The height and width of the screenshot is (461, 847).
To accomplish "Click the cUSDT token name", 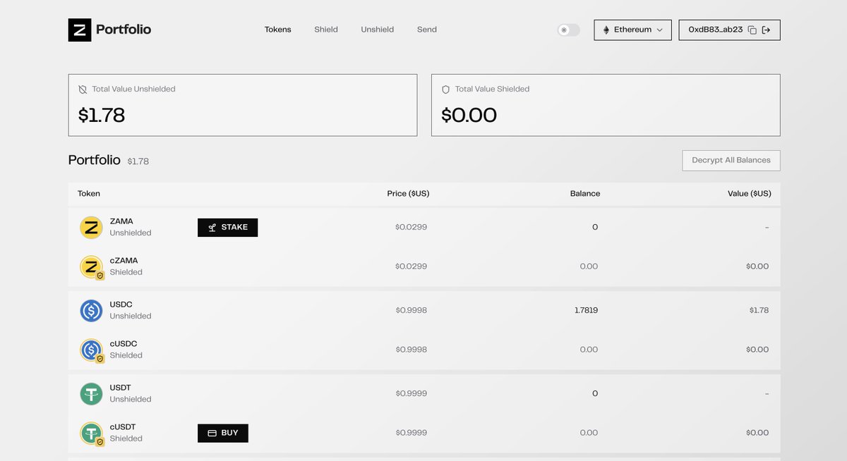I will point(123,427).
